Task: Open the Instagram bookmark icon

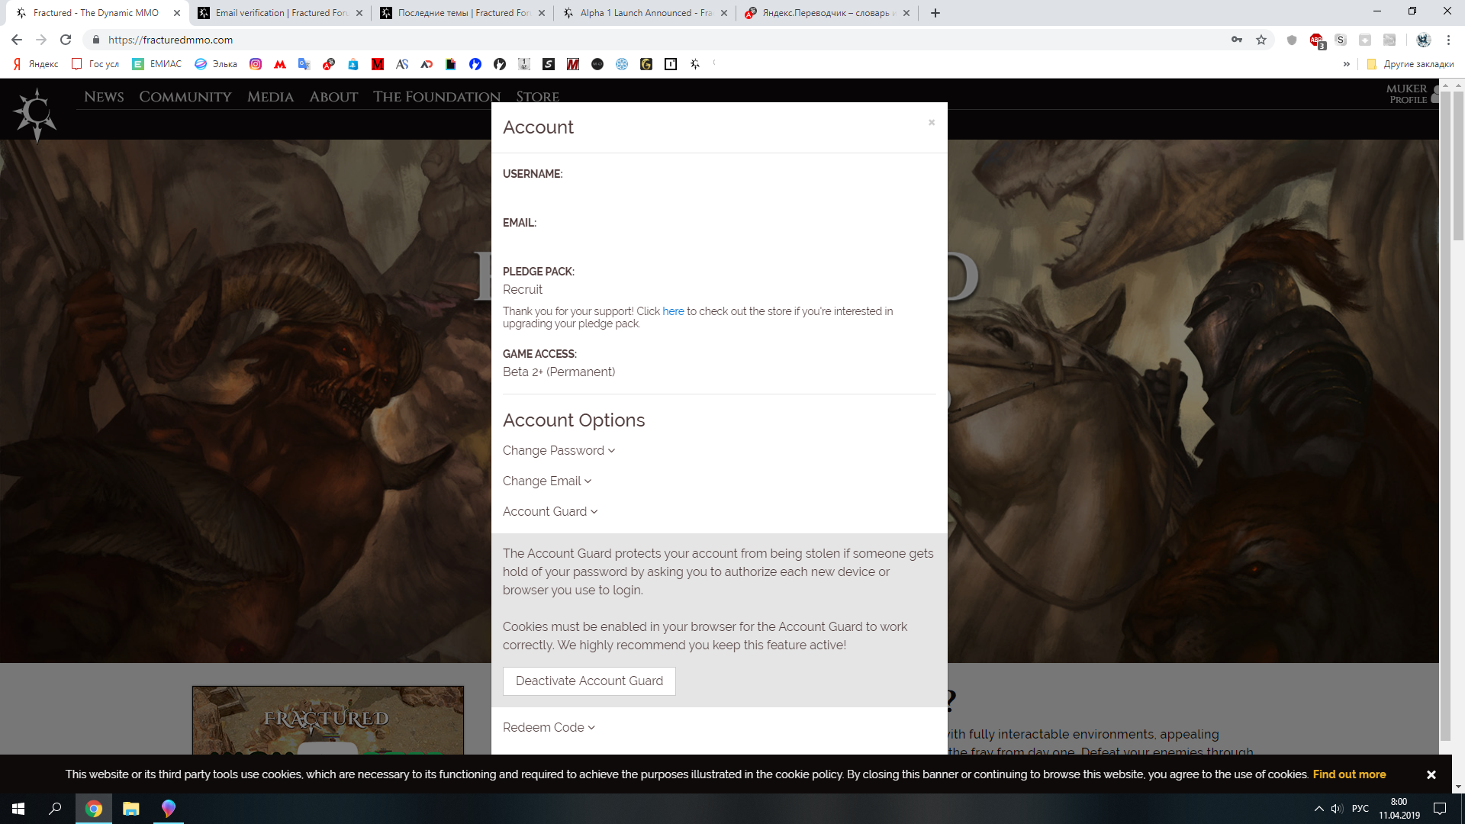Action: click(x=256, y=64)
